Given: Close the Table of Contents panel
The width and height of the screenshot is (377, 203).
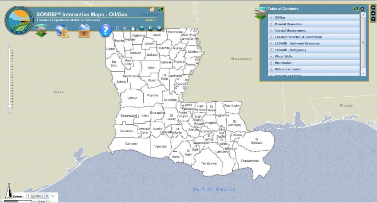Looking at the screenshot, I should coord(362,9).
